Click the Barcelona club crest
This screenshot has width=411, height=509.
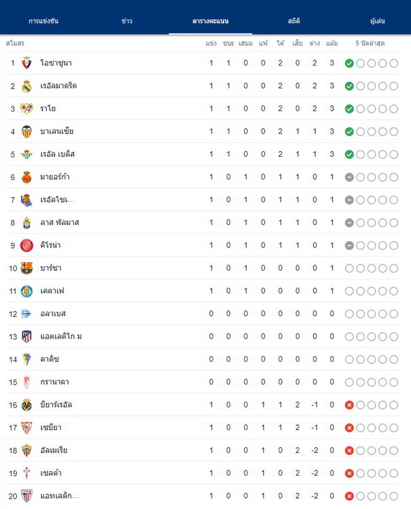point(26,268)
